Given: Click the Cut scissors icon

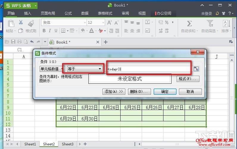Looking at the screenshot, I should pos(21,22).
